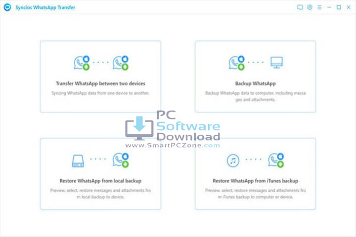Close the Syncios WhatsApp Transfer window
Image resolution: width=356 pixels, height=237 pixels.
click(x=349, y=7)
